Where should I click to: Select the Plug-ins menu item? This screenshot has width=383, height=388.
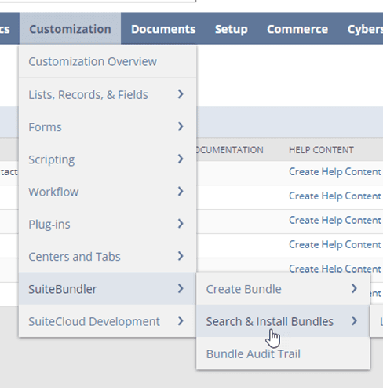(x=108, y=224)
